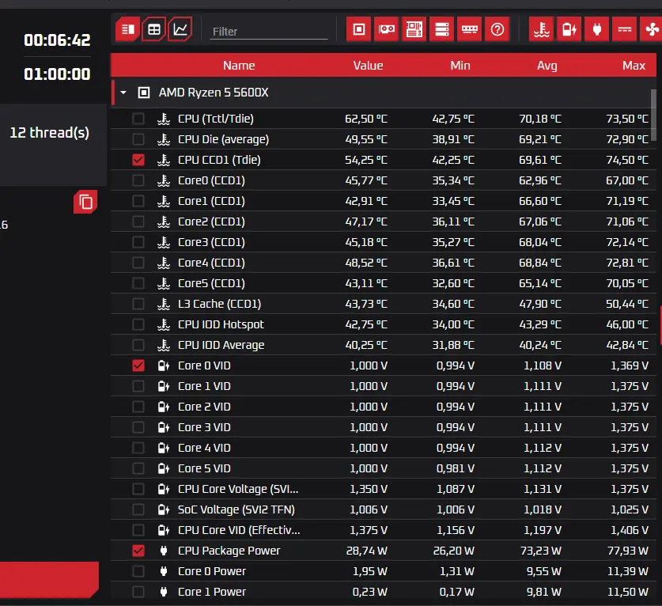Click the thermometer icon on the CPU (Tctl/Tdie) row
Viewport: 662px width, 606px height.
coord(164,119)
